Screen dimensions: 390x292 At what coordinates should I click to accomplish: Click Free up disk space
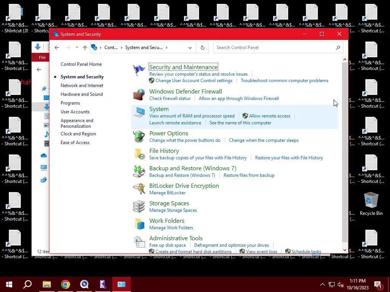point(168,245)
